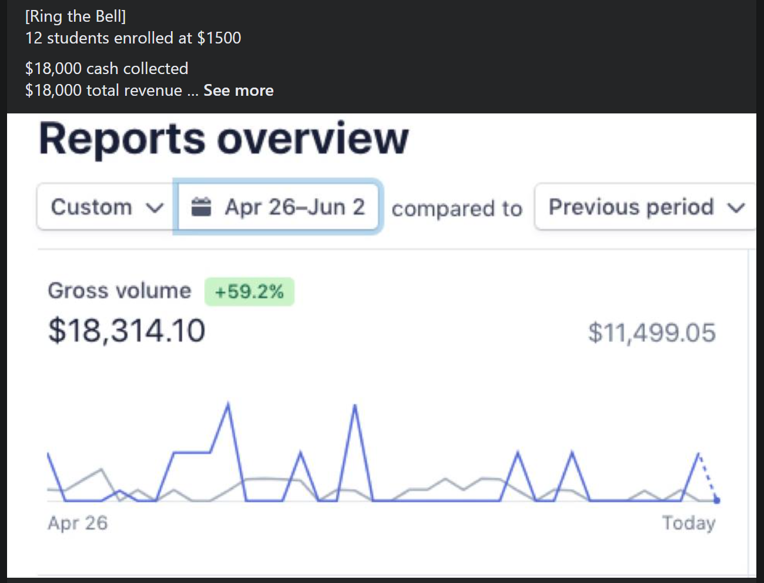
Task: Open the Previous period comparison dropdown
Action: (x=644, y=207)
